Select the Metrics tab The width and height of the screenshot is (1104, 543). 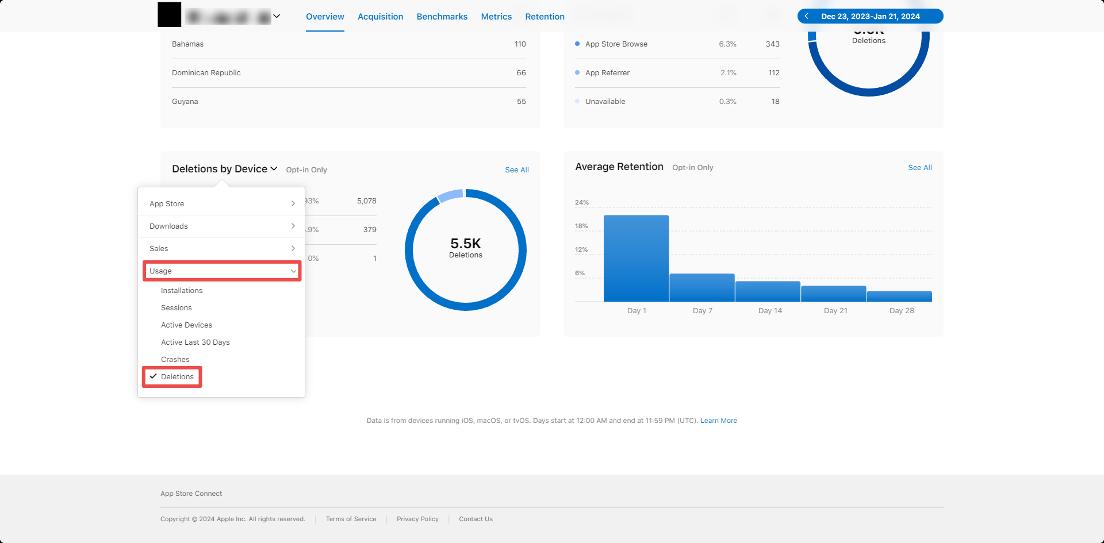click(x=496, y=17)
